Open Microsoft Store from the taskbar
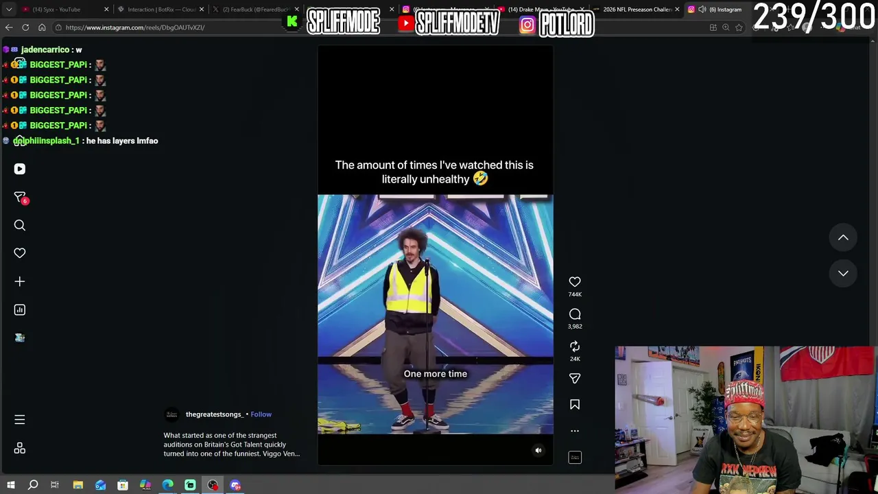 (x=123, y=486)
